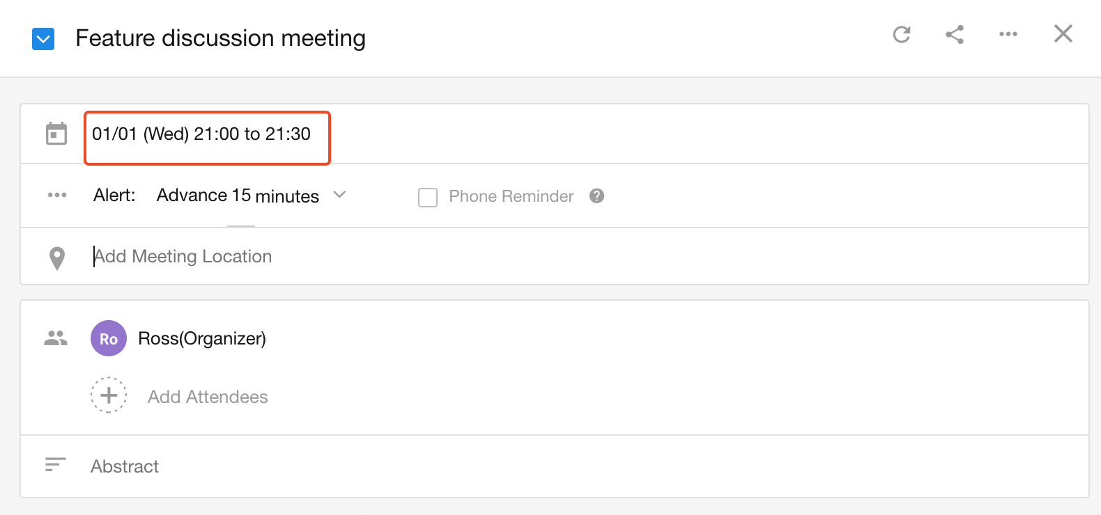Open the more options ellipsis in header
Viewport: 1101px width, 515px height.
pos(1008,34)
